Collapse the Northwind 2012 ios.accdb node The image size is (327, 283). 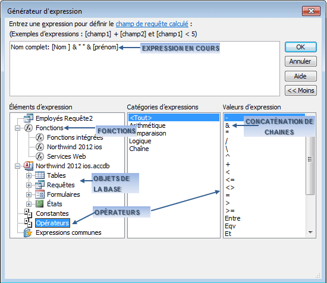[17, 166]
